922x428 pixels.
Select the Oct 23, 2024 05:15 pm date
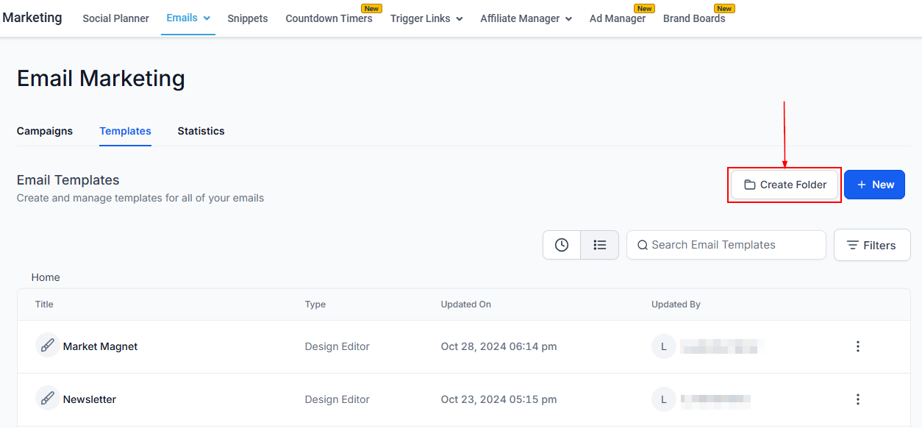click(498, 399)
